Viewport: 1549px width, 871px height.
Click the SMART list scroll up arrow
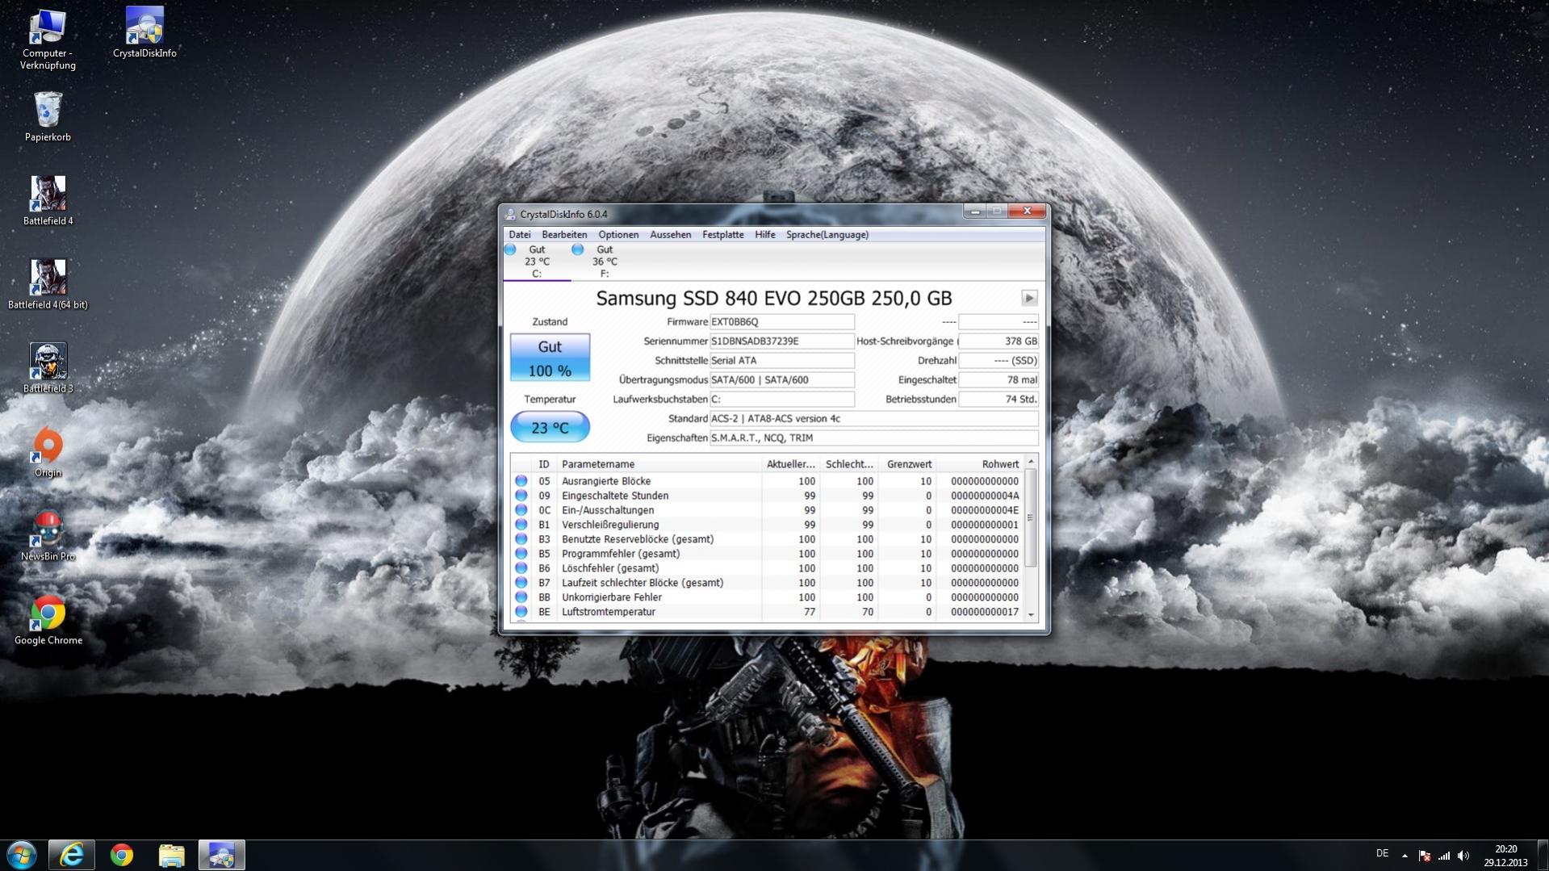coord(1031,462)
